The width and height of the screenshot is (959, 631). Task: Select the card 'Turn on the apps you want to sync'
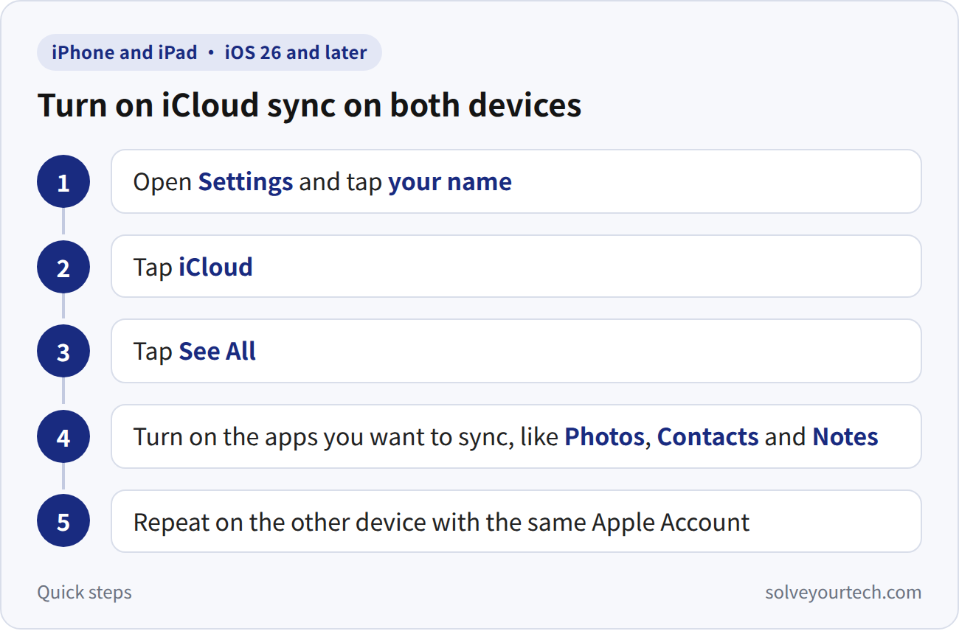(x=516, y=436)
